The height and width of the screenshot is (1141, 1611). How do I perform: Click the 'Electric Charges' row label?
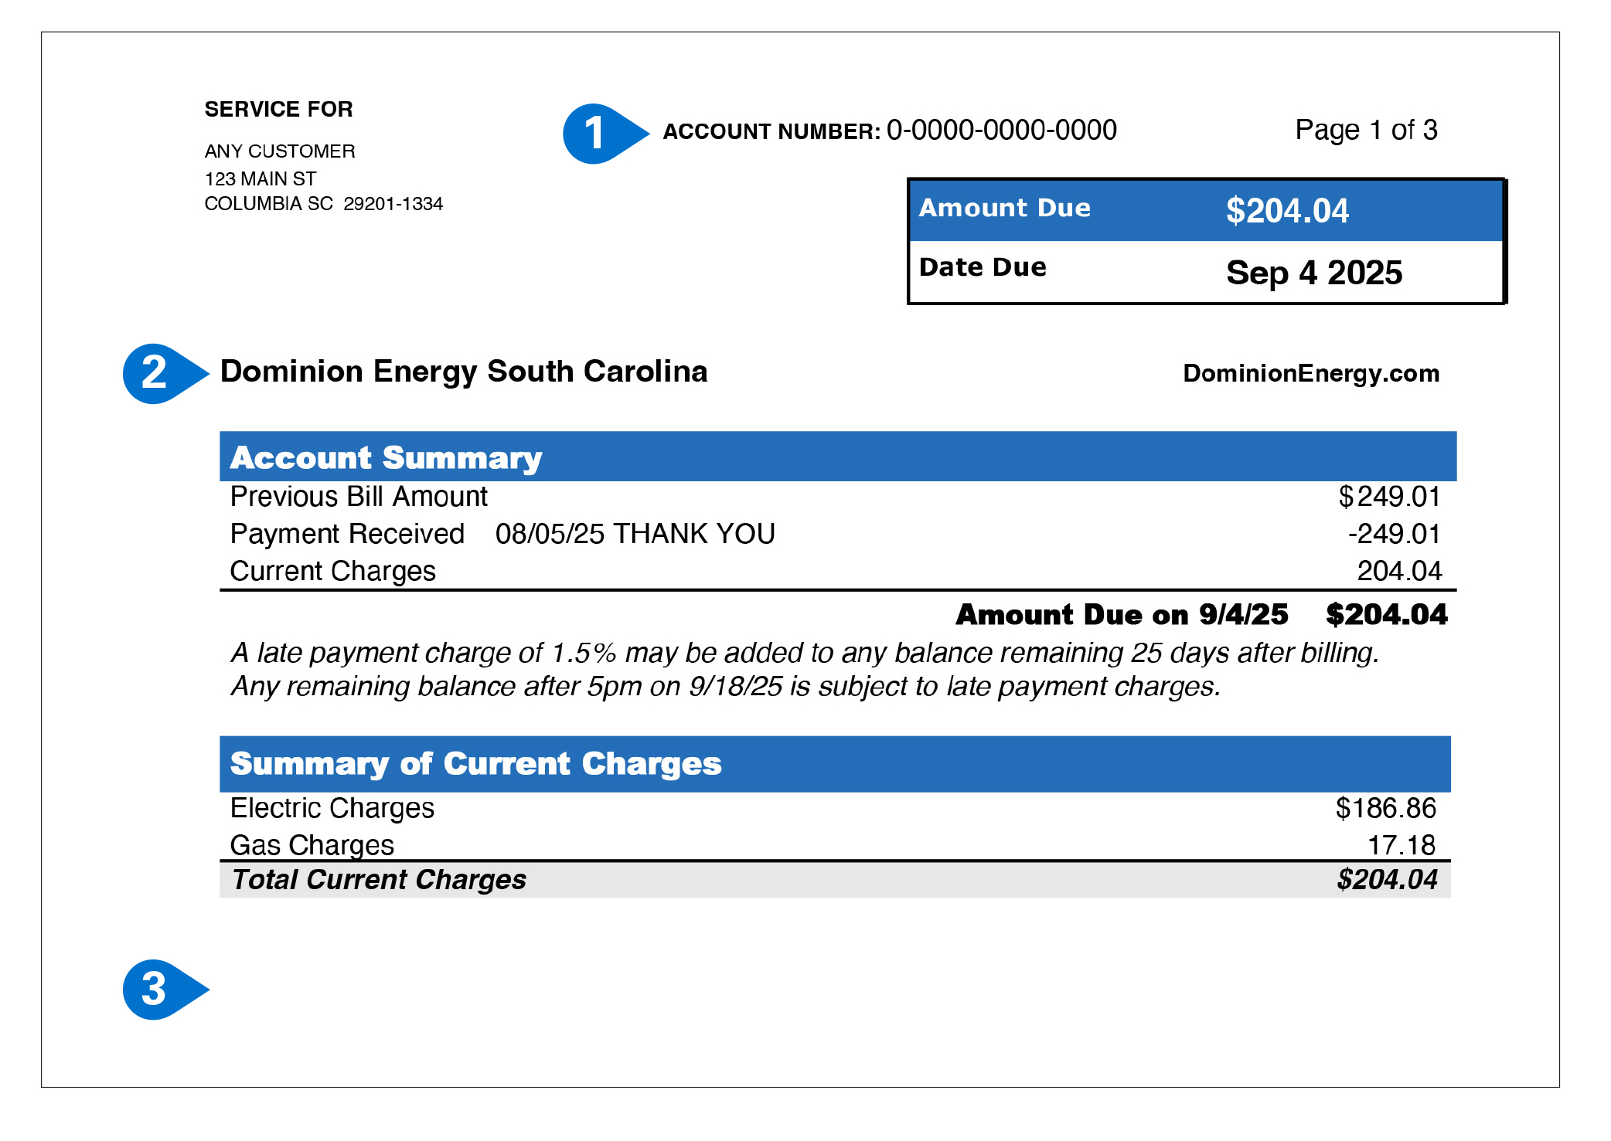[x=332, y=809]
